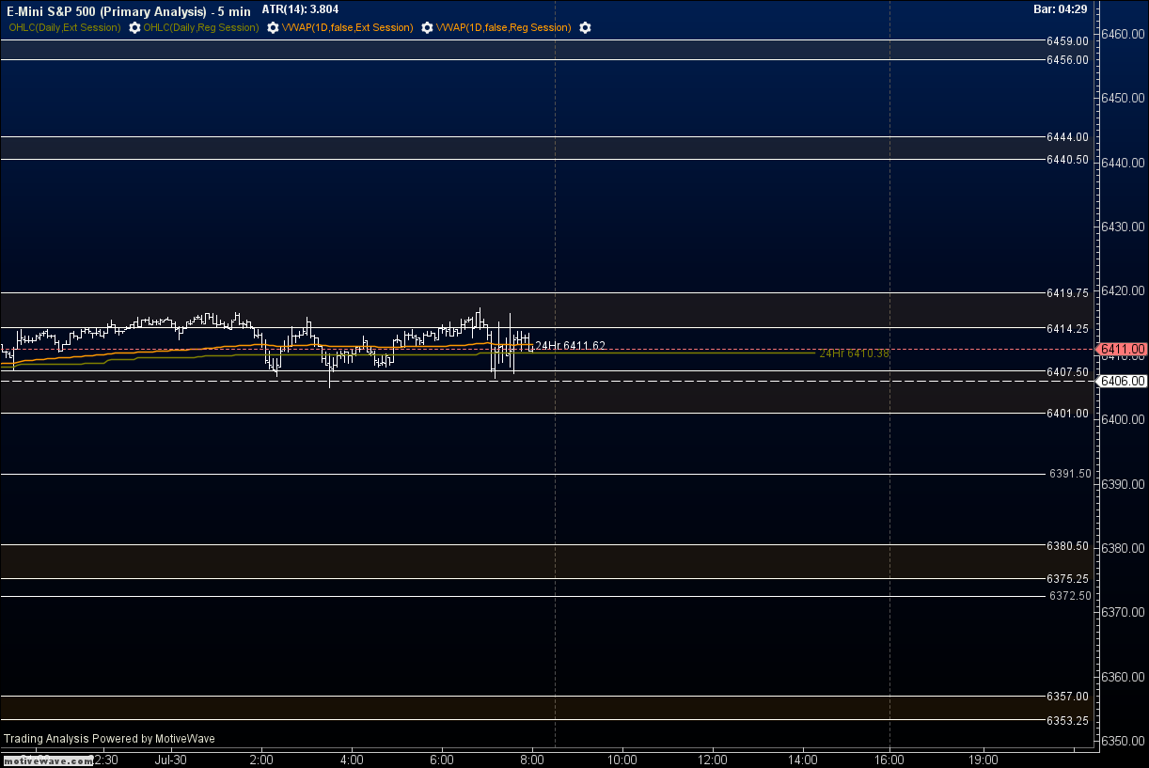Screen dimensions: 1149x768
Task: Select the OHLC(Daily,Ext Session) study label
Action: (x=64, y=27)
